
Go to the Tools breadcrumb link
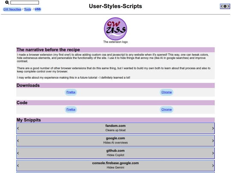tap(27, 9)
